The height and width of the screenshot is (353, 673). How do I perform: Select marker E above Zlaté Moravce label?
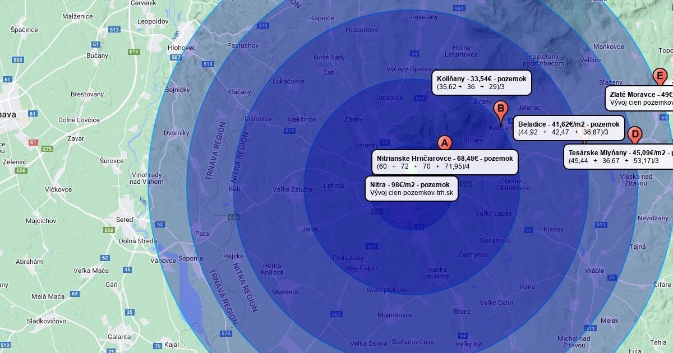[x=660, y=76]
